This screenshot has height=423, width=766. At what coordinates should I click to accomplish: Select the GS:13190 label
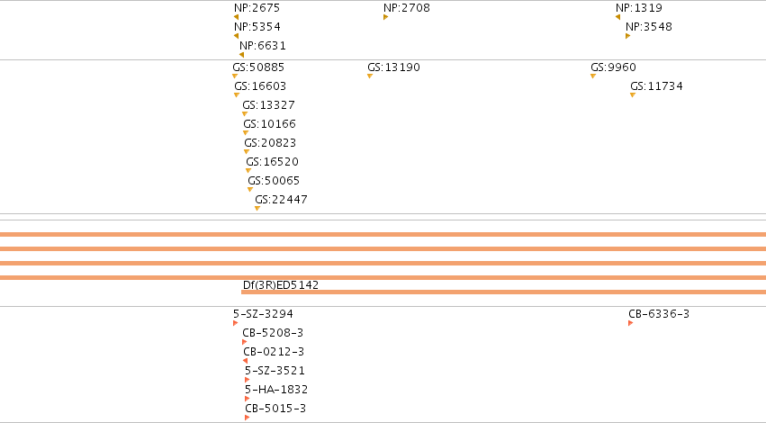click(393, 67)
